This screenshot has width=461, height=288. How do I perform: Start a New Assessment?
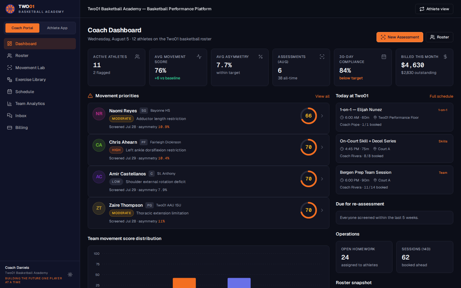point(400,37)
